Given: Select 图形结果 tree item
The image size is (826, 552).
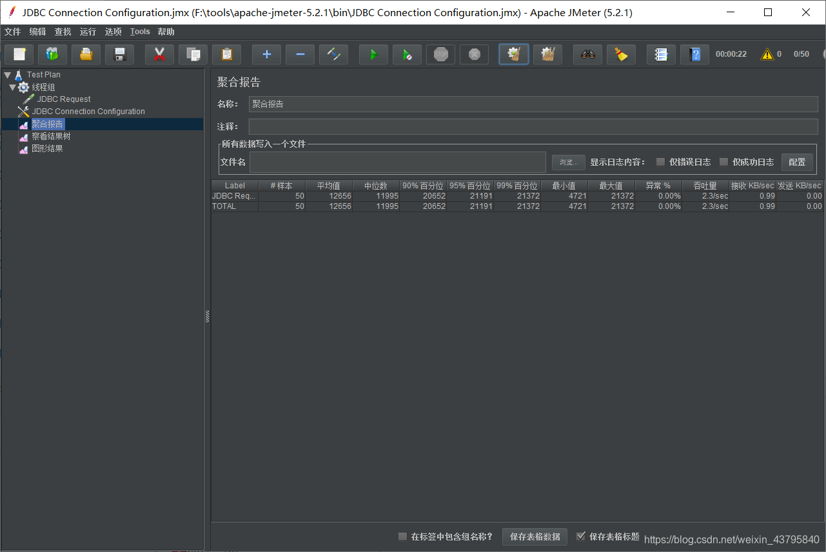Looking at the screenshot, I should click(47, 149).
